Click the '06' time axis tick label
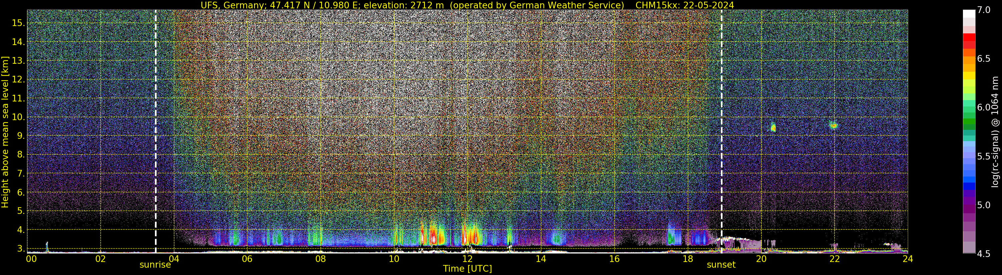The width and height of the screenshot is (1002, 275). pos(247,259)
